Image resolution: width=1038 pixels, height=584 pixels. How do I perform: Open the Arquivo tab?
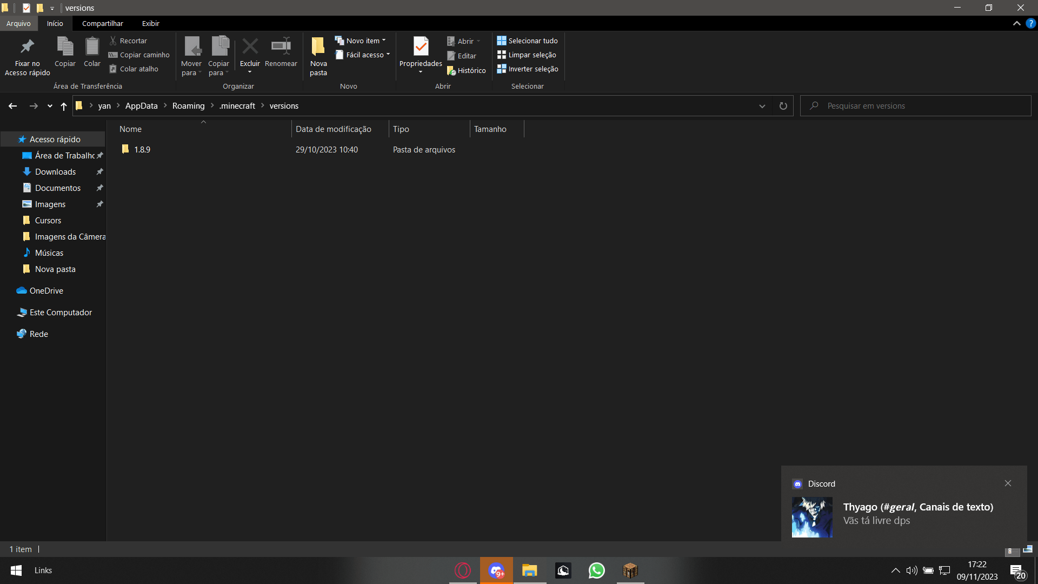click(18, 23)
